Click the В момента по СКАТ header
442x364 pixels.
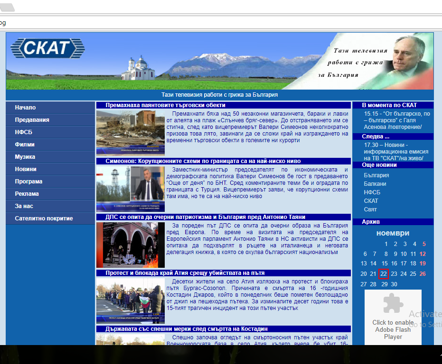[393, 105]
